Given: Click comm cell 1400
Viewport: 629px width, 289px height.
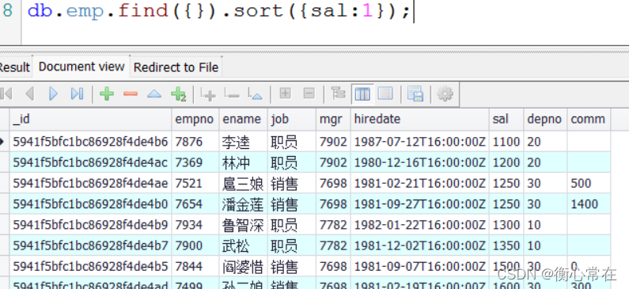Looking at the screenshot, I should [x=589, y=204].
